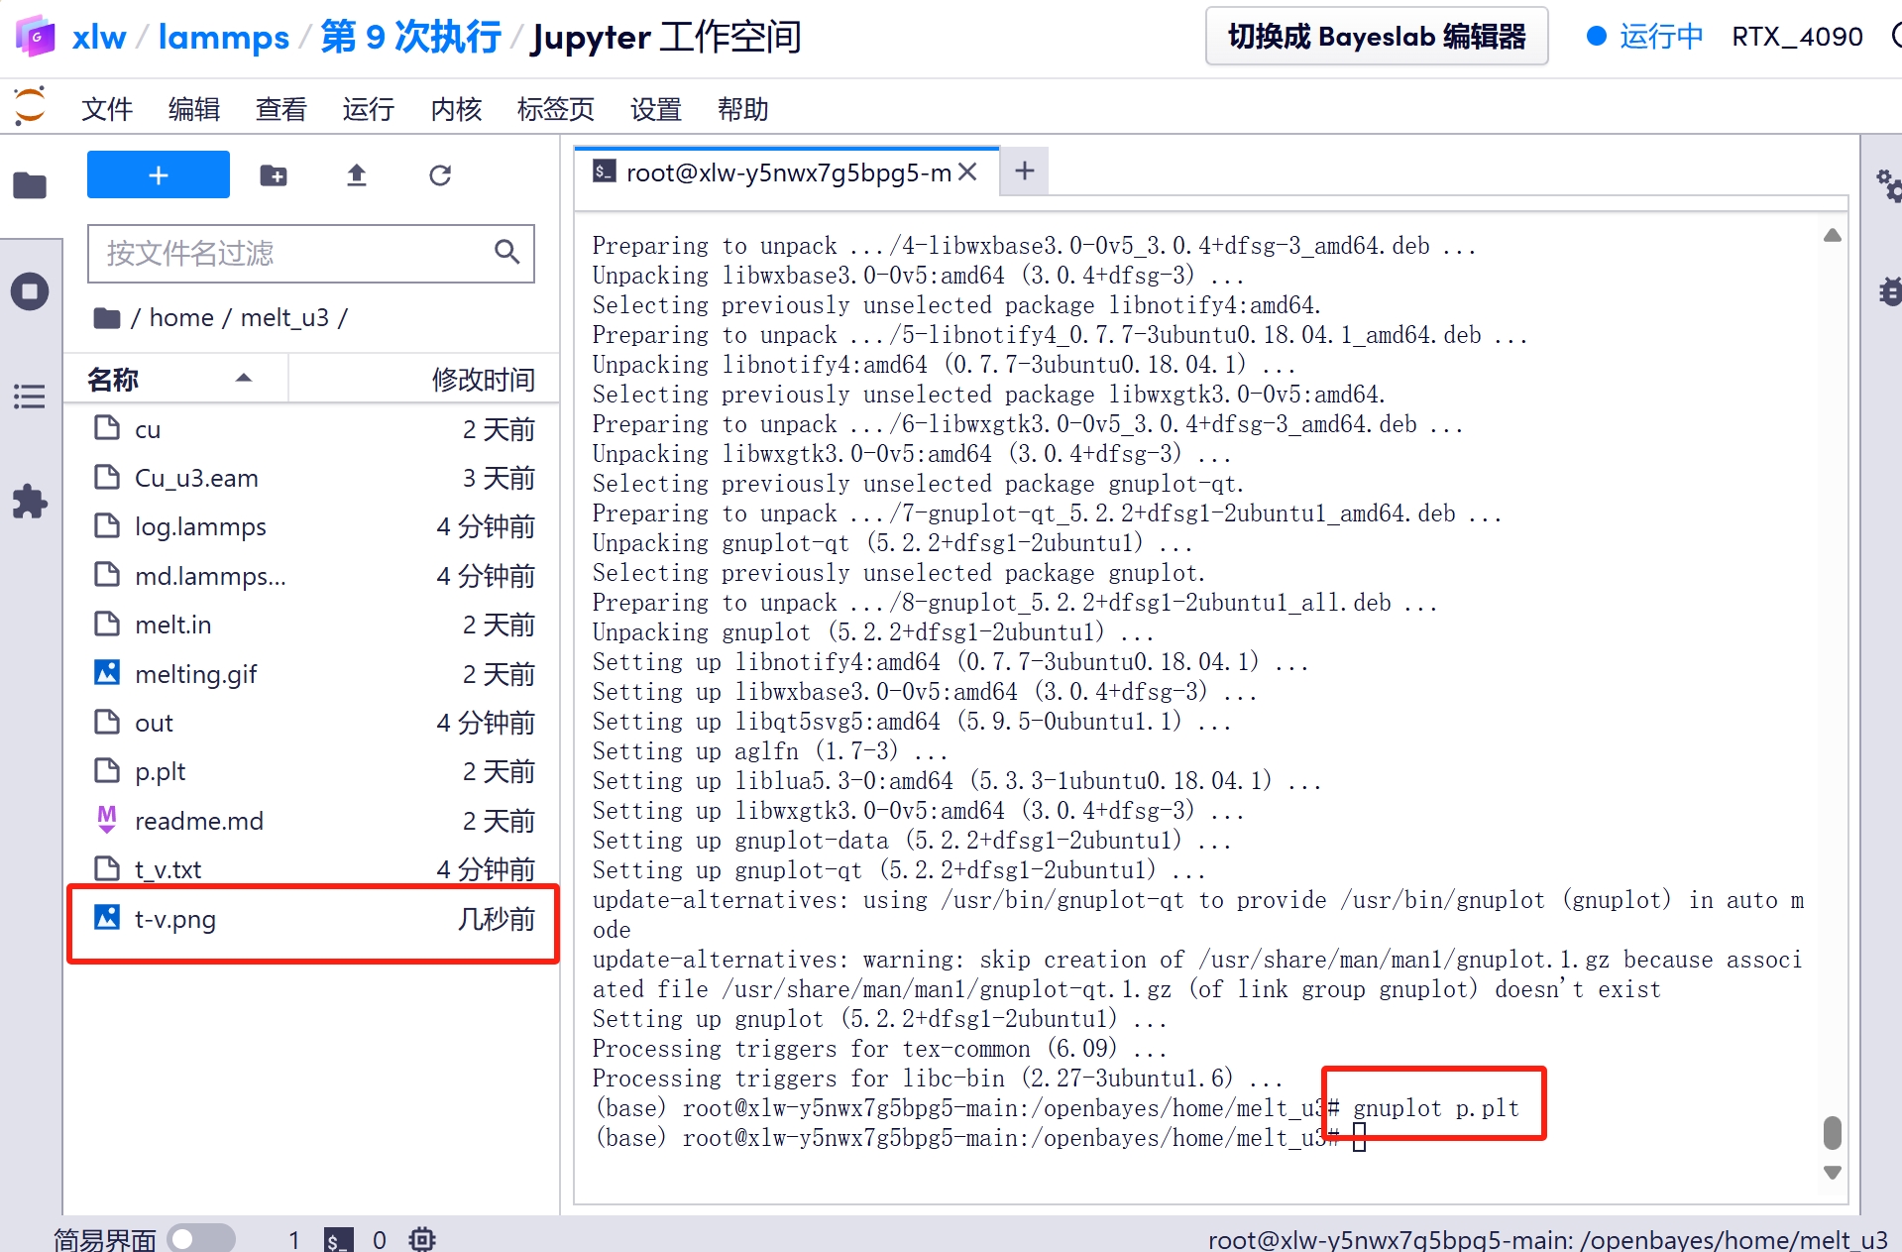Open the 文件 file menu
Viewport: 1902px width, 1252px height.
(x=107, y=109)
